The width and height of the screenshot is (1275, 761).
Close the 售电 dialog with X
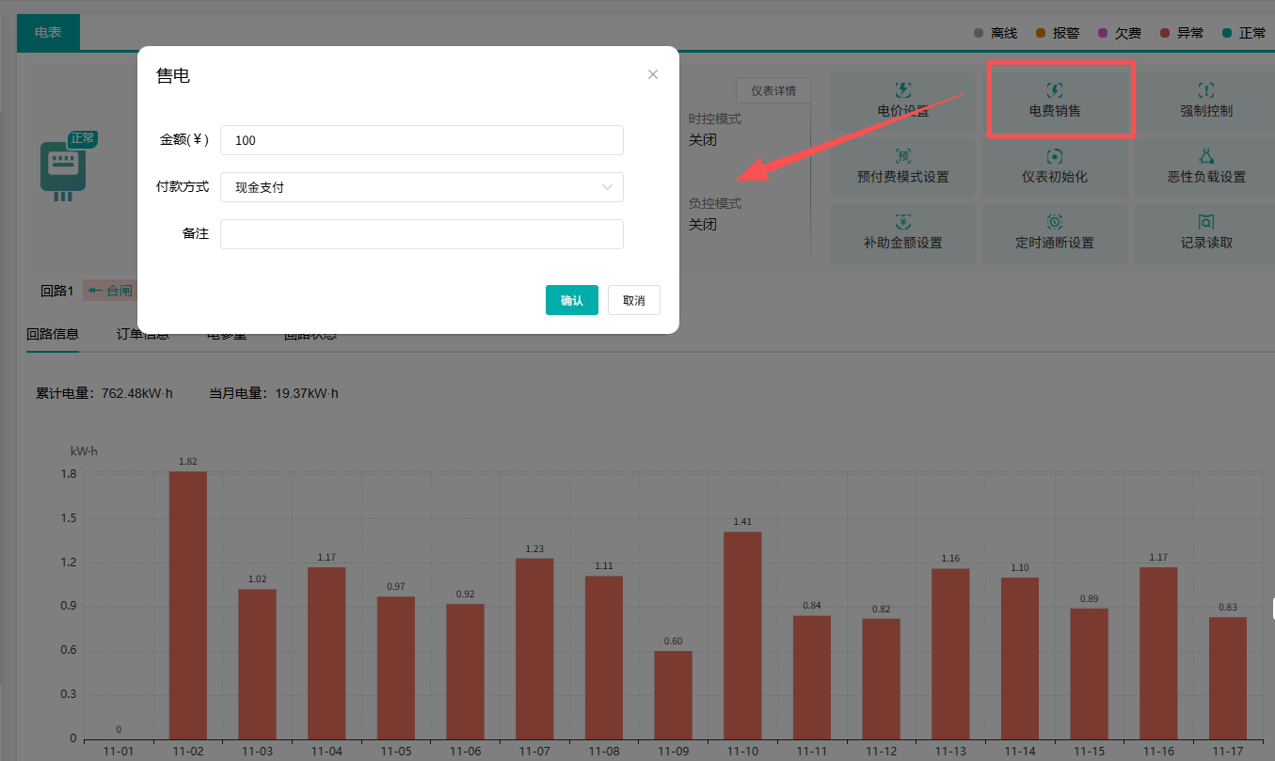pyautogui.click(x=653, y=74)
